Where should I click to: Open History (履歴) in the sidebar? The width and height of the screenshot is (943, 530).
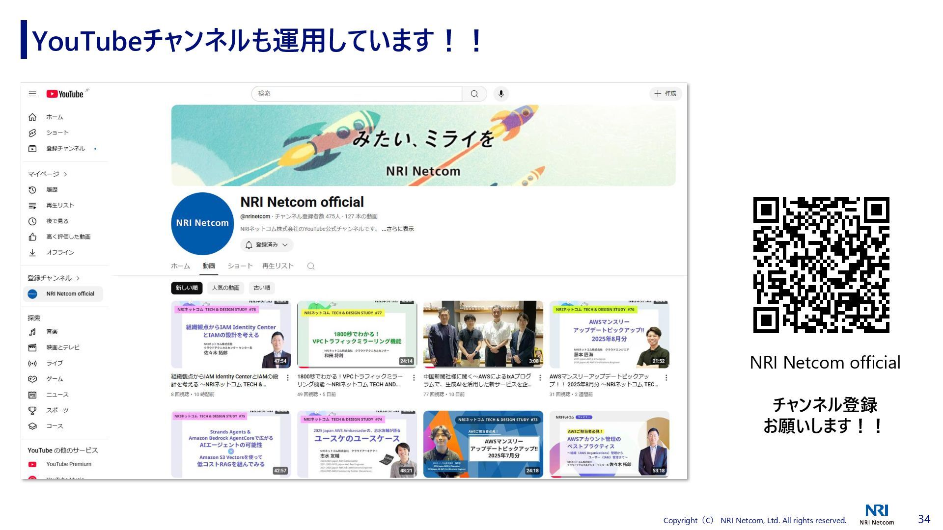pyautogui.click(x=52, y=190)
